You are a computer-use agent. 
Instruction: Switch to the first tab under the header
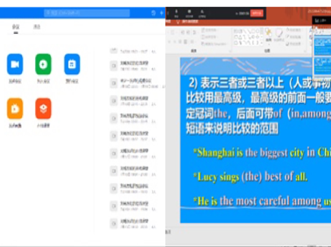[x=16, y=27]
